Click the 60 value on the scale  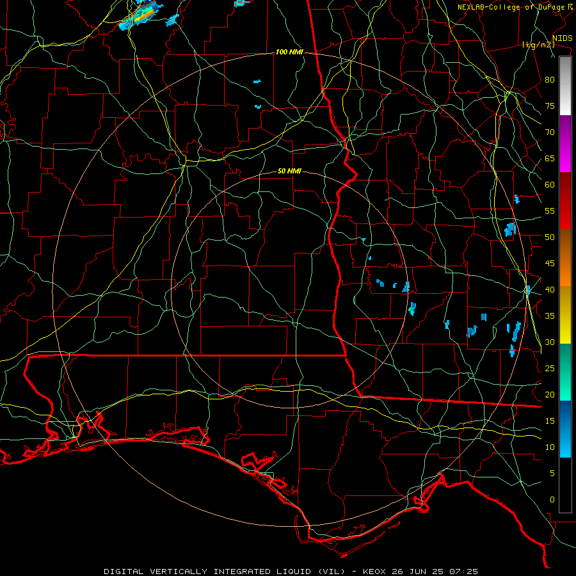550,185
